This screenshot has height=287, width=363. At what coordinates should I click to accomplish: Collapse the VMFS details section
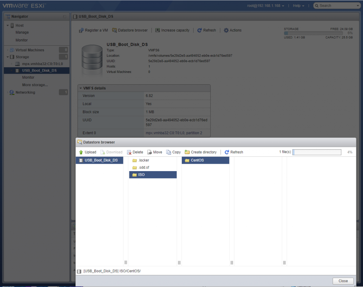80,88
